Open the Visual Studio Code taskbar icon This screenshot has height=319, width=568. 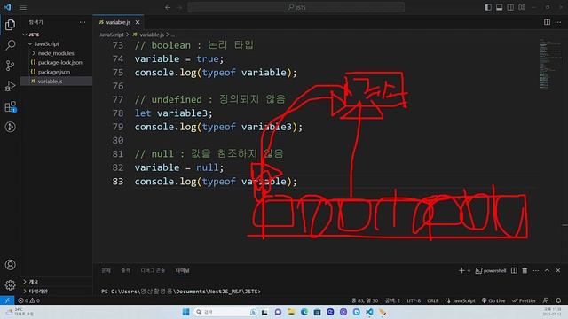coord(369,312)
